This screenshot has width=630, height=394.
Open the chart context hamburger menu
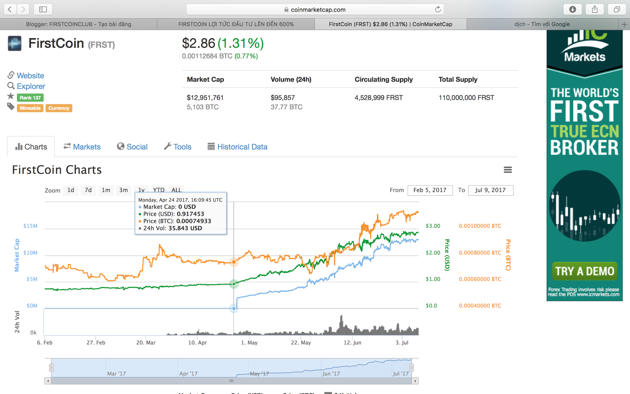tap(508, 170)
